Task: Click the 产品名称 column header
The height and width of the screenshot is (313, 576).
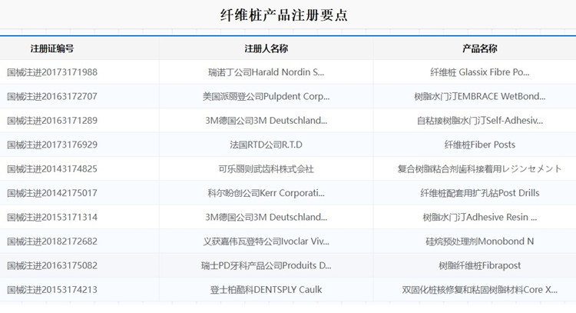Action: click(479, 48)
